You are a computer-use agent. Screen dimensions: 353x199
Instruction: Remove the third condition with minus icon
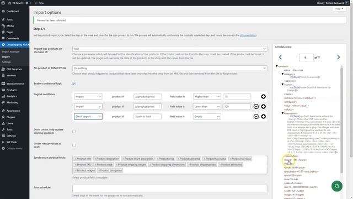tap(256, 117)
